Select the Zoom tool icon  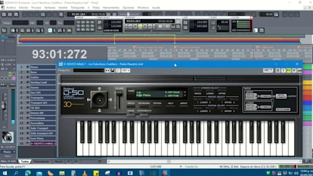pos(38,30)
